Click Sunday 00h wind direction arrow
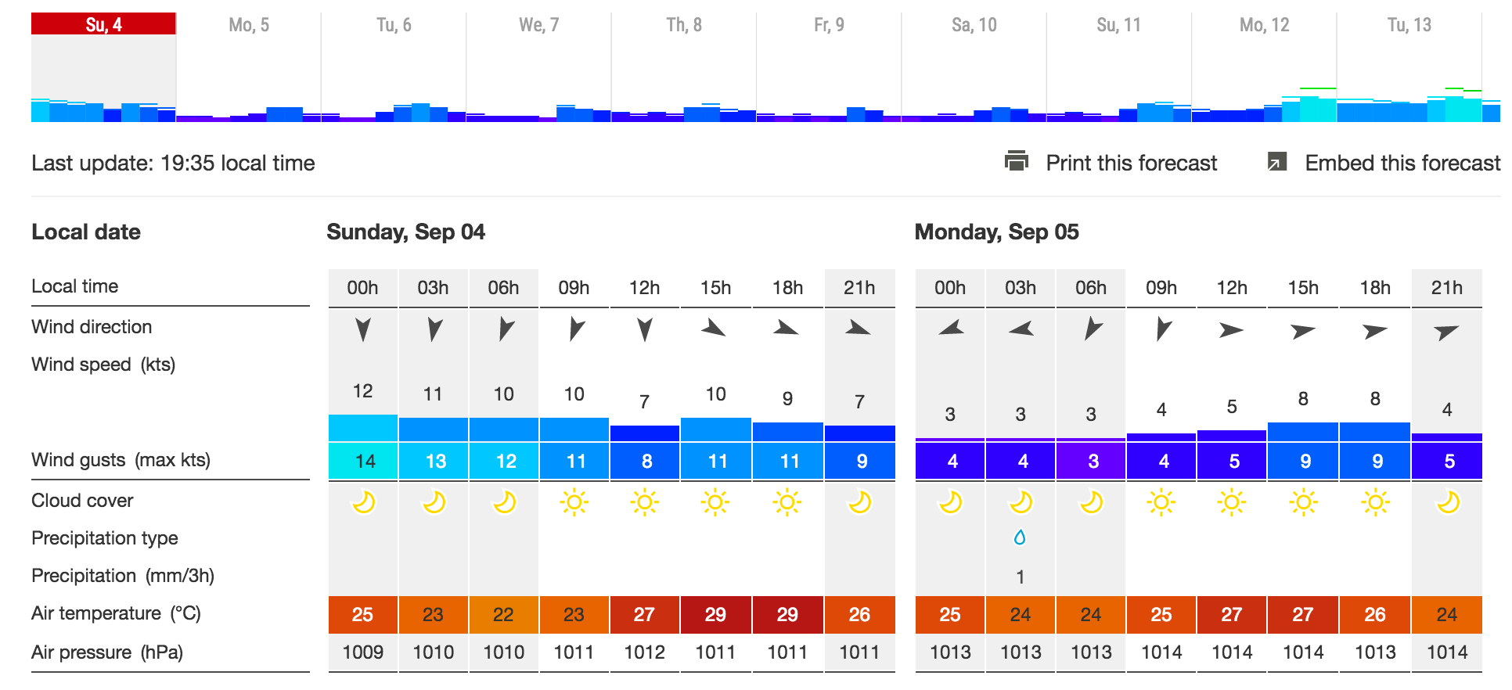Image resolution: width=1512 pixels, height=690 pixels. click(x=362, y=329)
